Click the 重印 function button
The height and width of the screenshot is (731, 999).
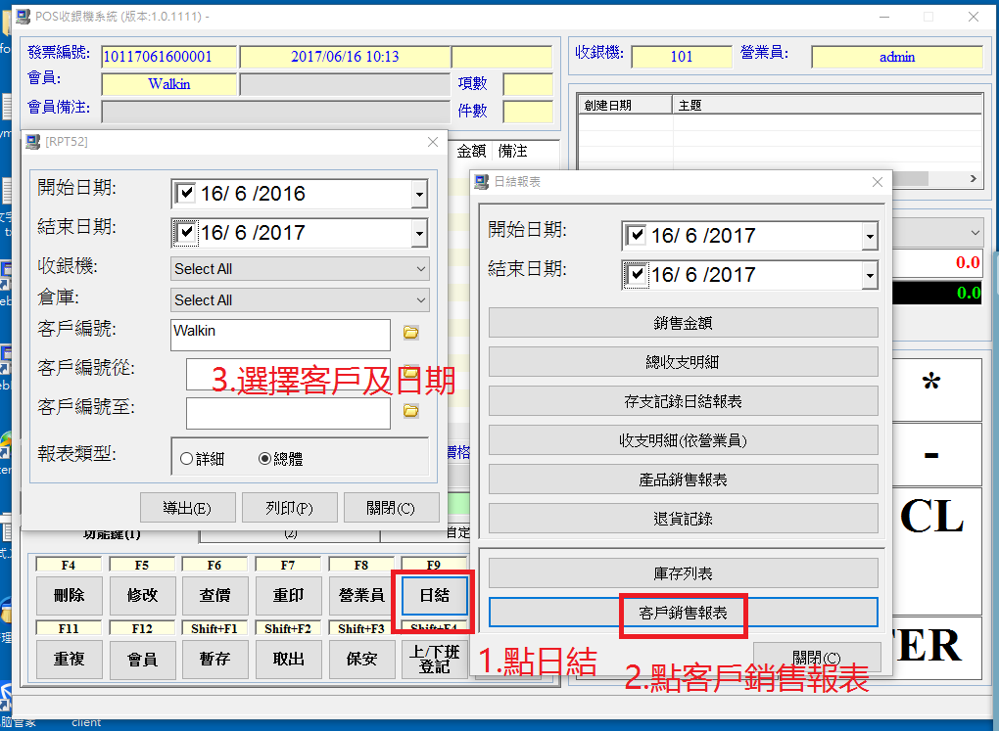pyautogui.click(x=288, y=595)
